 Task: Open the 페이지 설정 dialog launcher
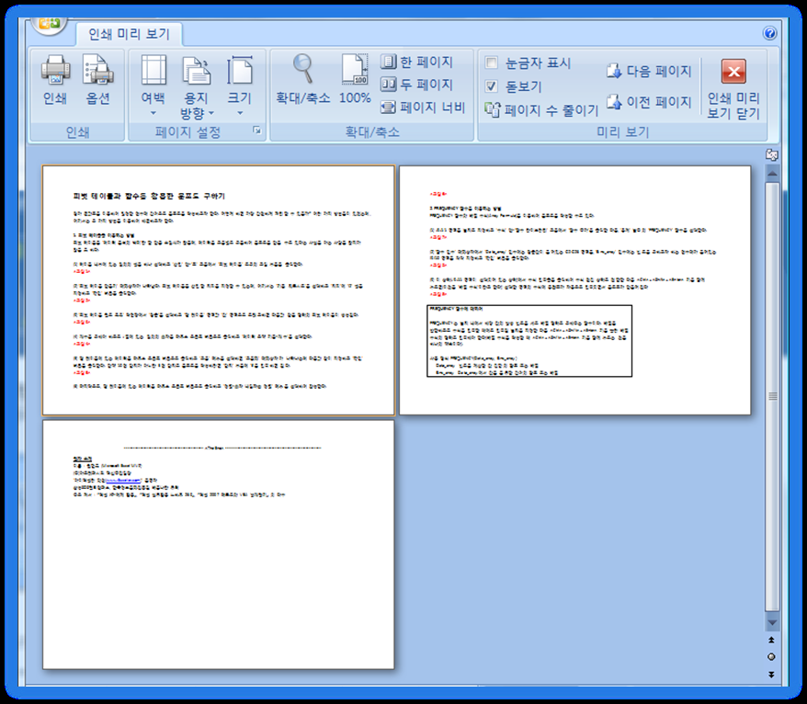[x=256, y=131]
